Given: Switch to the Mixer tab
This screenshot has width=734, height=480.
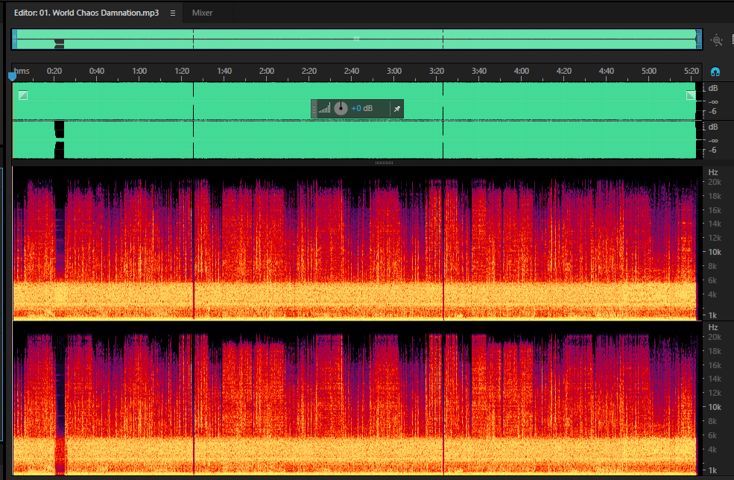Looking at the screenshot, I should [x=202, y=13].
